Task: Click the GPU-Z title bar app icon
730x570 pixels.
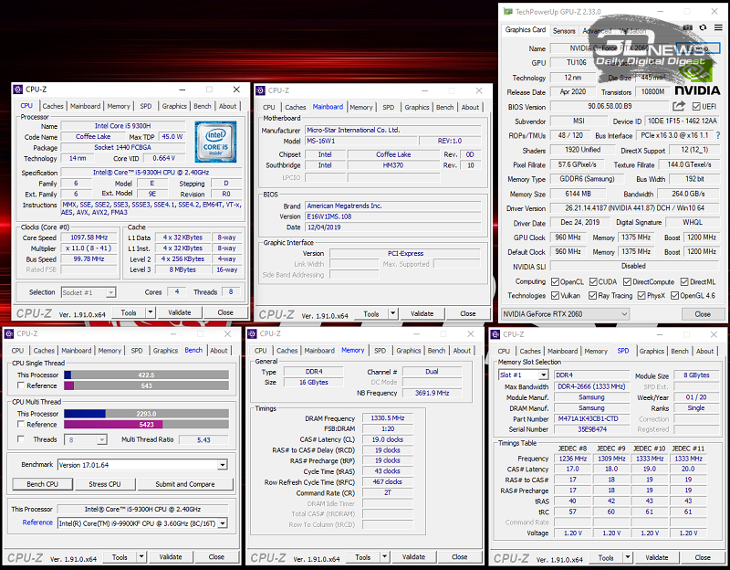Action: pos(507,12)
